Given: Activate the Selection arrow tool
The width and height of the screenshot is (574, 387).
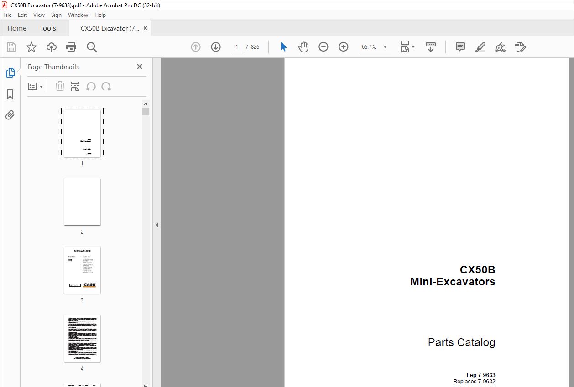Looking at the screenshot, I should [x=283, y=47].
